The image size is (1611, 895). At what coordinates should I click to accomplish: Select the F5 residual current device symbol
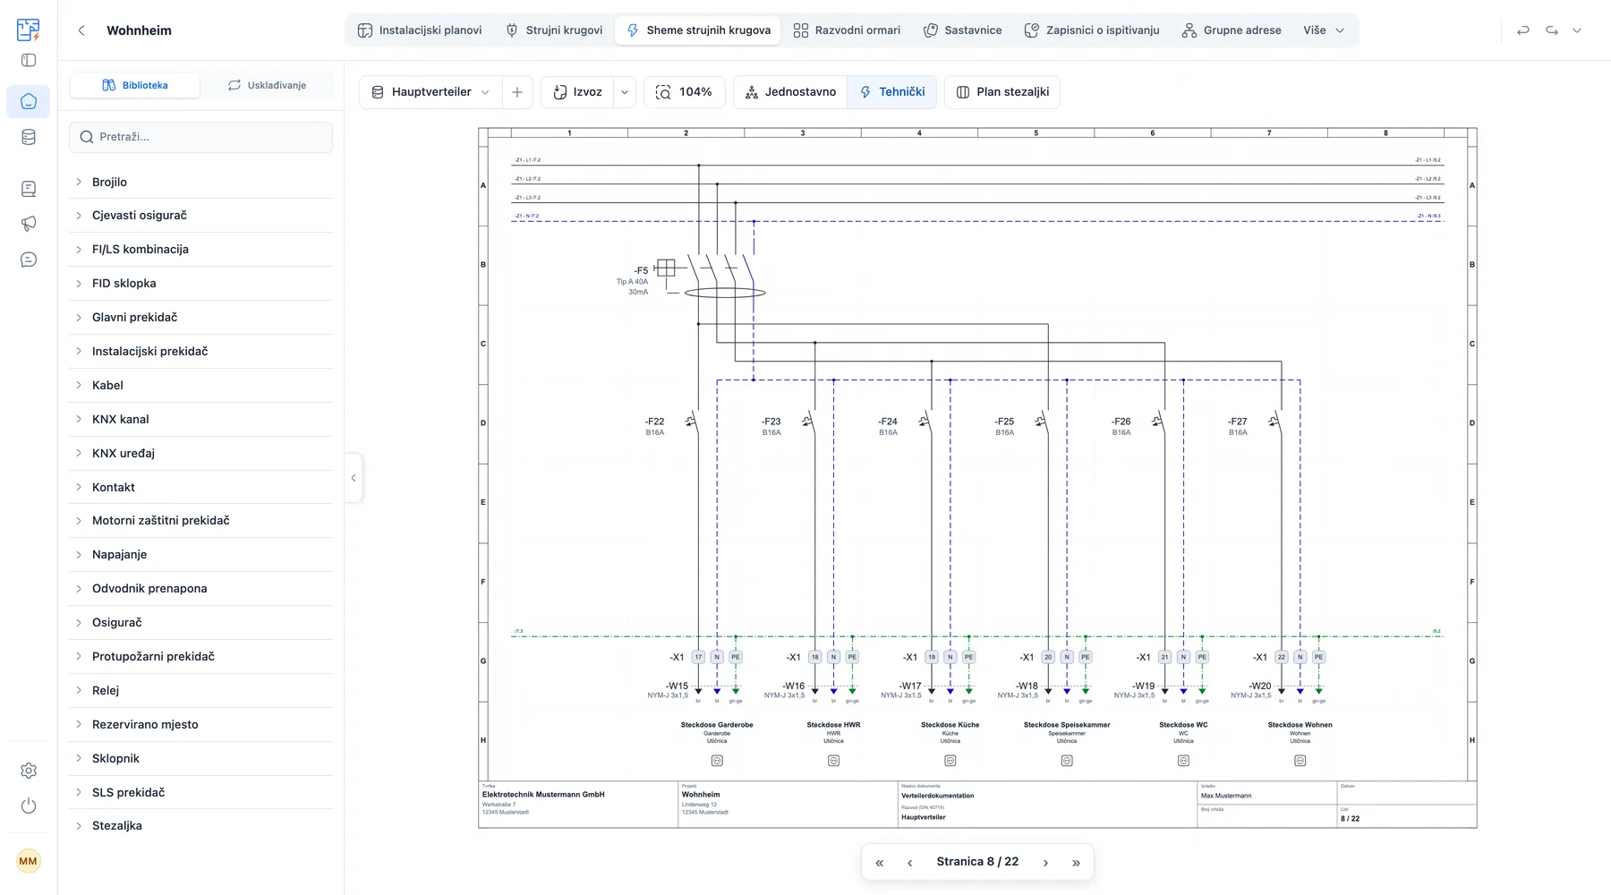tap(712, 277)
